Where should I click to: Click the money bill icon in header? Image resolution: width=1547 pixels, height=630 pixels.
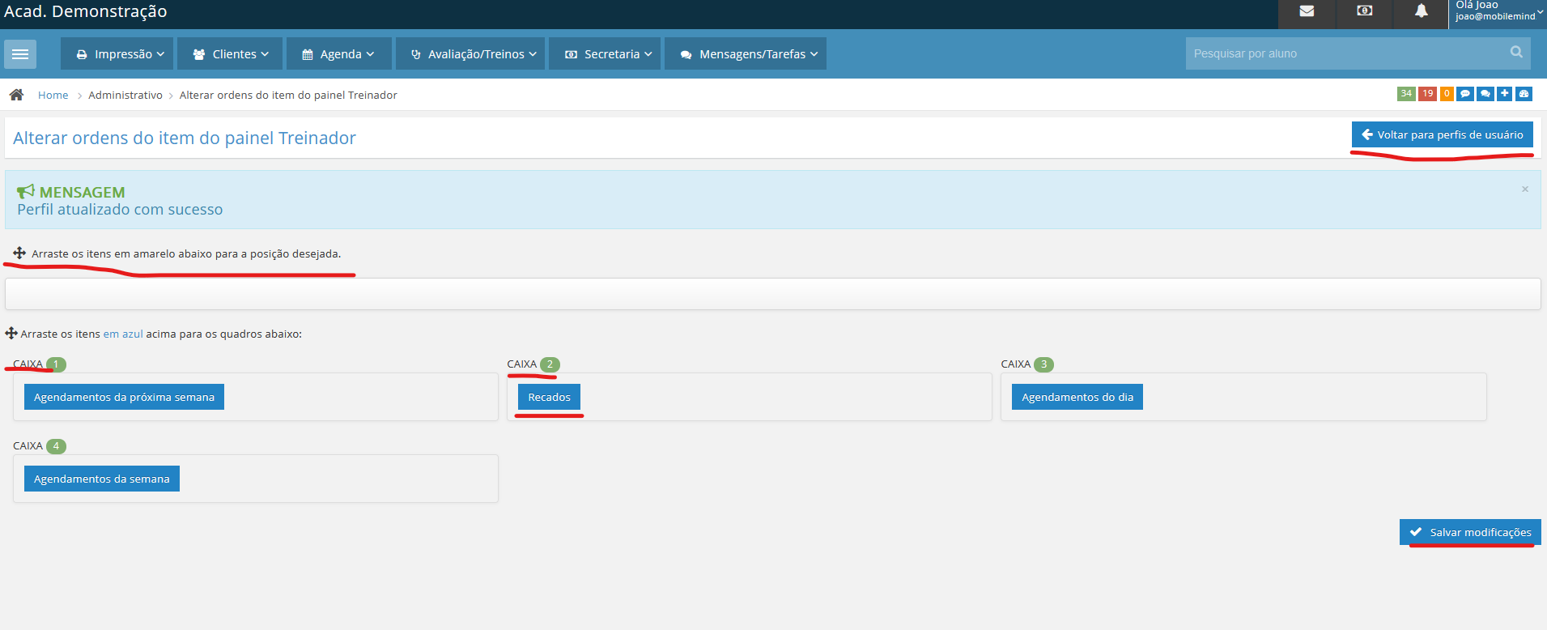click(1364, 11)
